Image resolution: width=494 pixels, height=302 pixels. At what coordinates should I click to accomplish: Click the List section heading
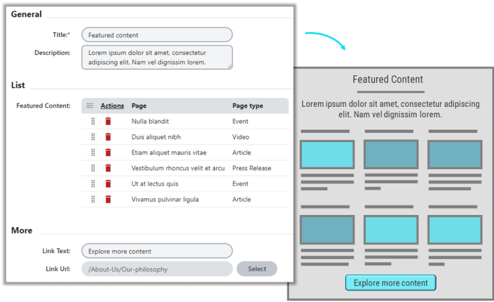pyautogui.click(x=18, y=85)
